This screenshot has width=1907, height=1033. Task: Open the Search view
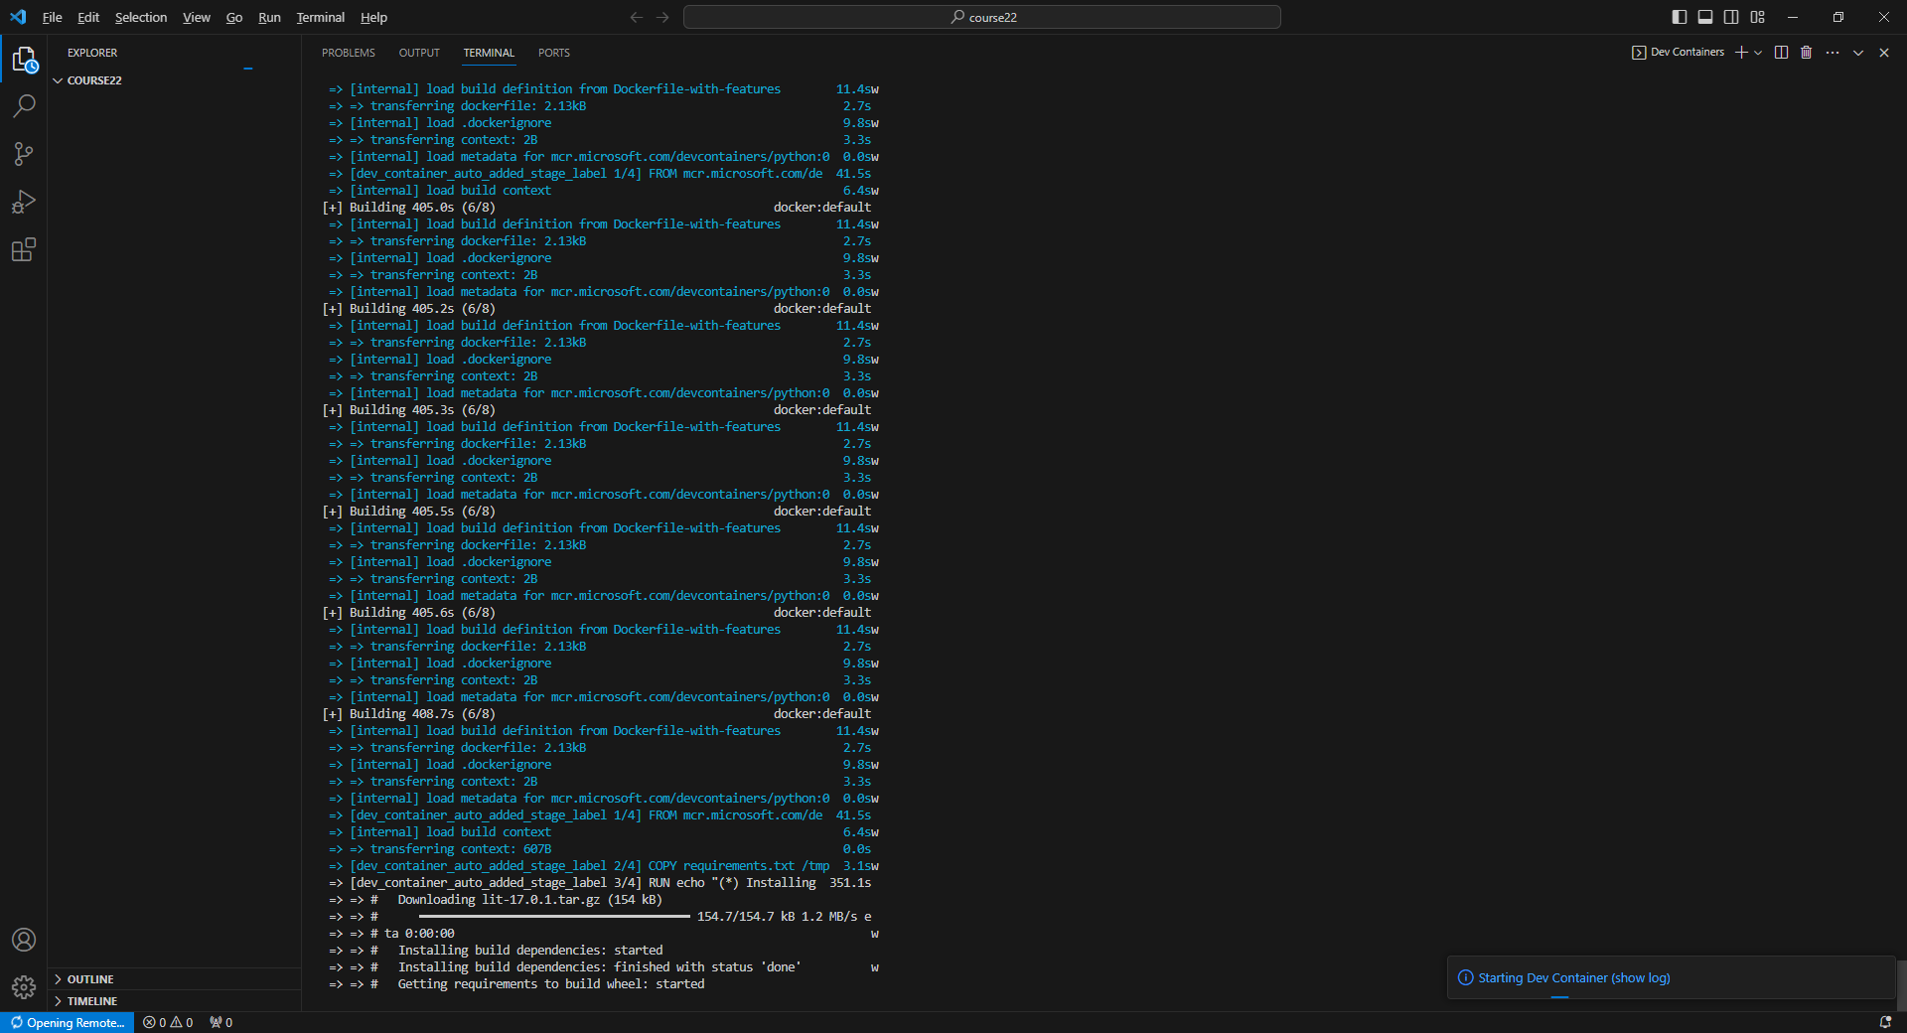point(24,106)
